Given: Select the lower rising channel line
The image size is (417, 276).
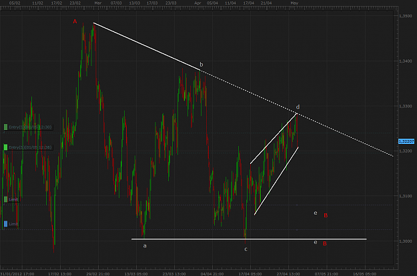Looking at the screenshot, I should pyautogui.click(x=276, y=181).
